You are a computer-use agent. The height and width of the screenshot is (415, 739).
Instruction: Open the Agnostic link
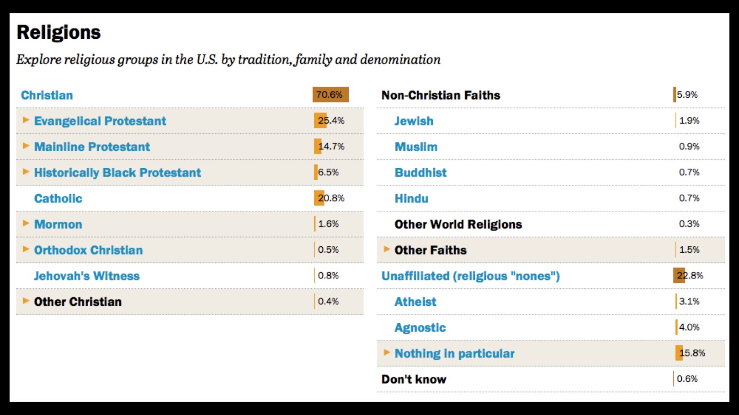coord(420,328)
